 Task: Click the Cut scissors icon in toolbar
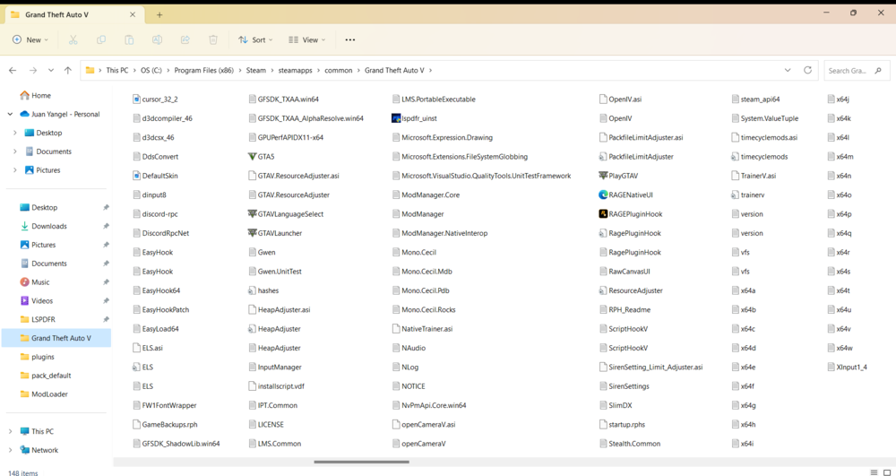pyautogui.click(x=73, y=40)
